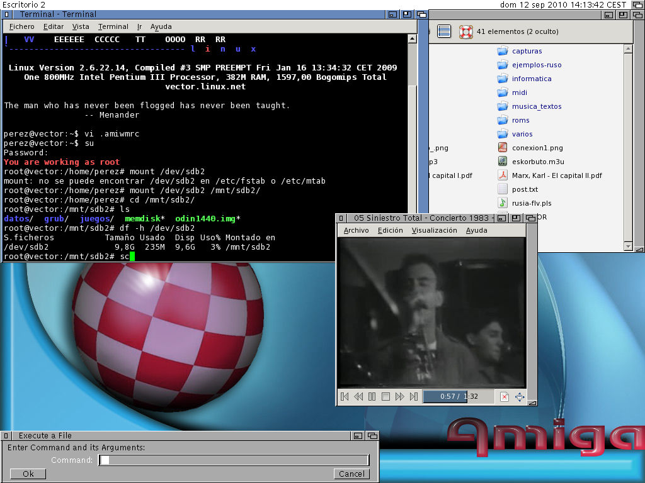The width and height of the screenshot is (645, 483).
Task: Pause the video playback
Action: coord(372,396)
